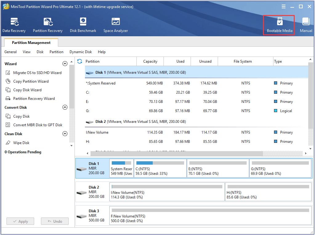Select the I:New Volume partition row
Screen dimensions: 315x235
pos(196,132)
